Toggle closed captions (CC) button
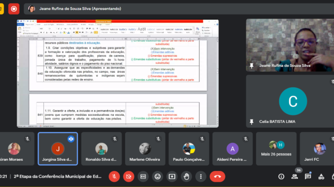Image resolution: width=334 pixels, height=187 pixels. [143, 177]
